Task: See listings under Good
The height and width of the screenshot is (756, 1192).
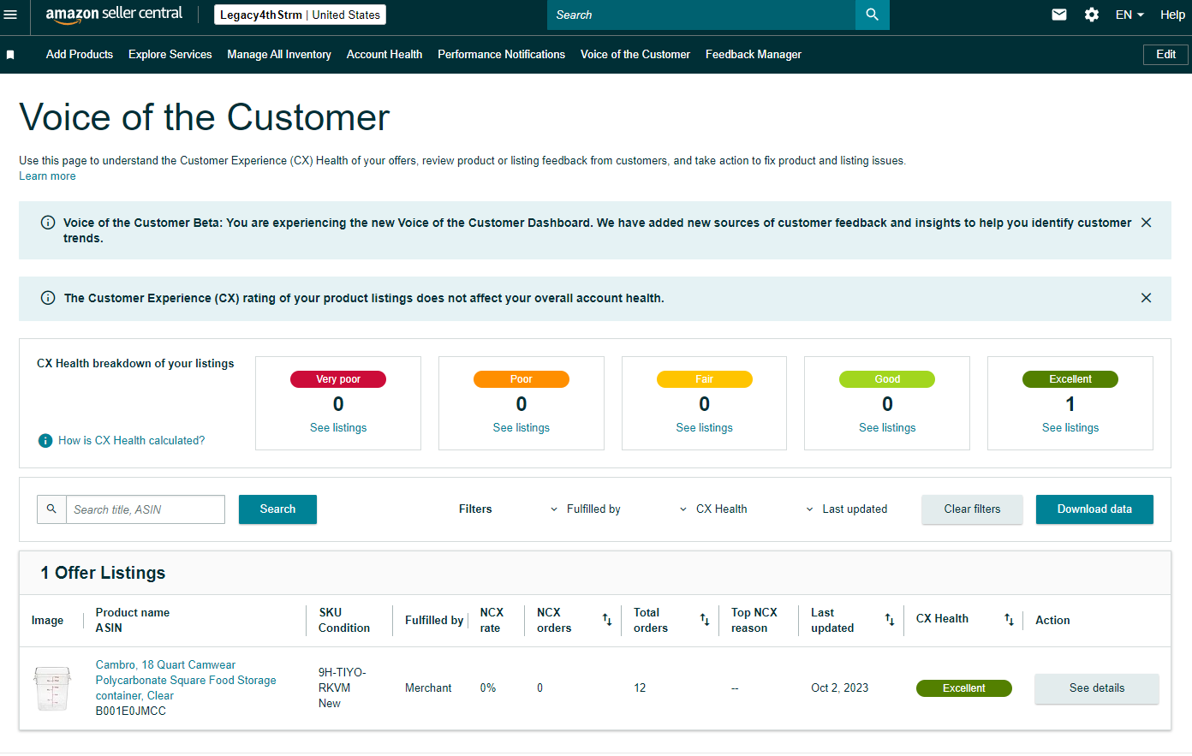Action: click(887, 428)
